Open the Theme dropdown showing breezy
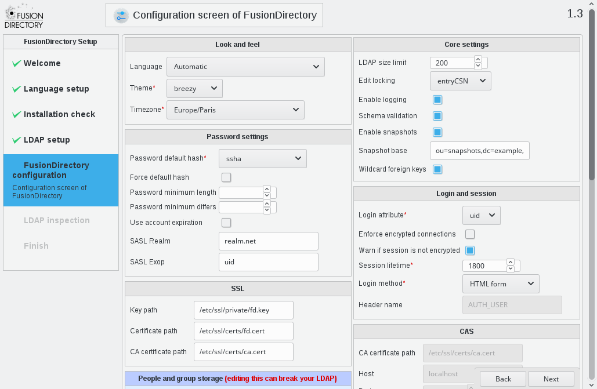This screenshot has height=389, width=597. point(194,88)
